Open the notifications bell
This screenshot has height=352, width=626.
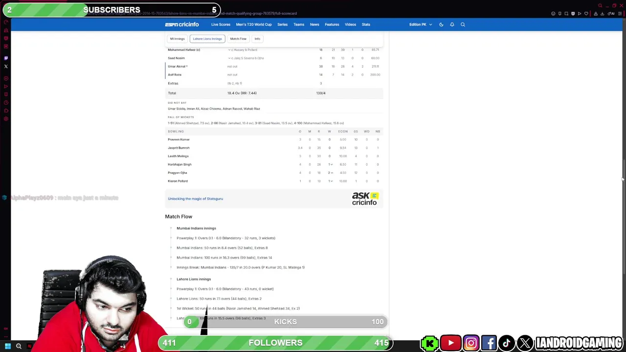pyautogui.click(x=452, y=24)
